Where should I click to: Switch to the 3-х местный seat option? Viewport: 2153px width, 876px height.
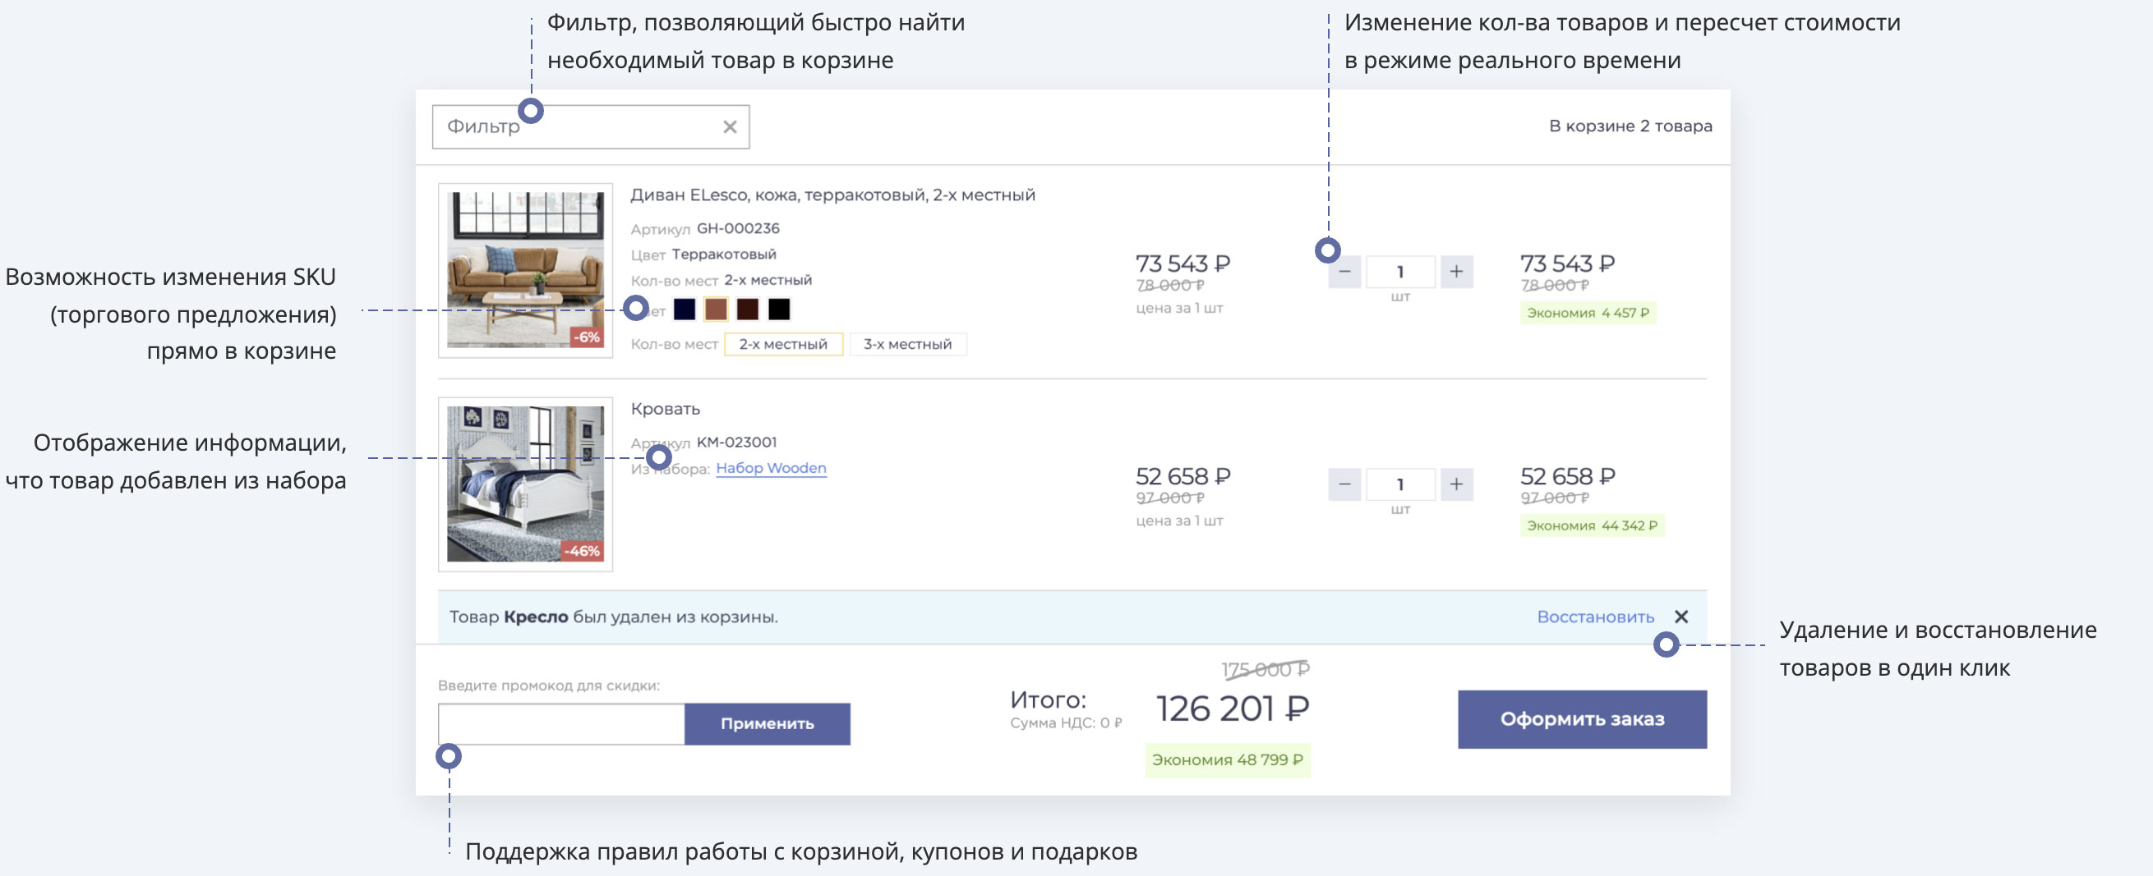coord(907,344)
